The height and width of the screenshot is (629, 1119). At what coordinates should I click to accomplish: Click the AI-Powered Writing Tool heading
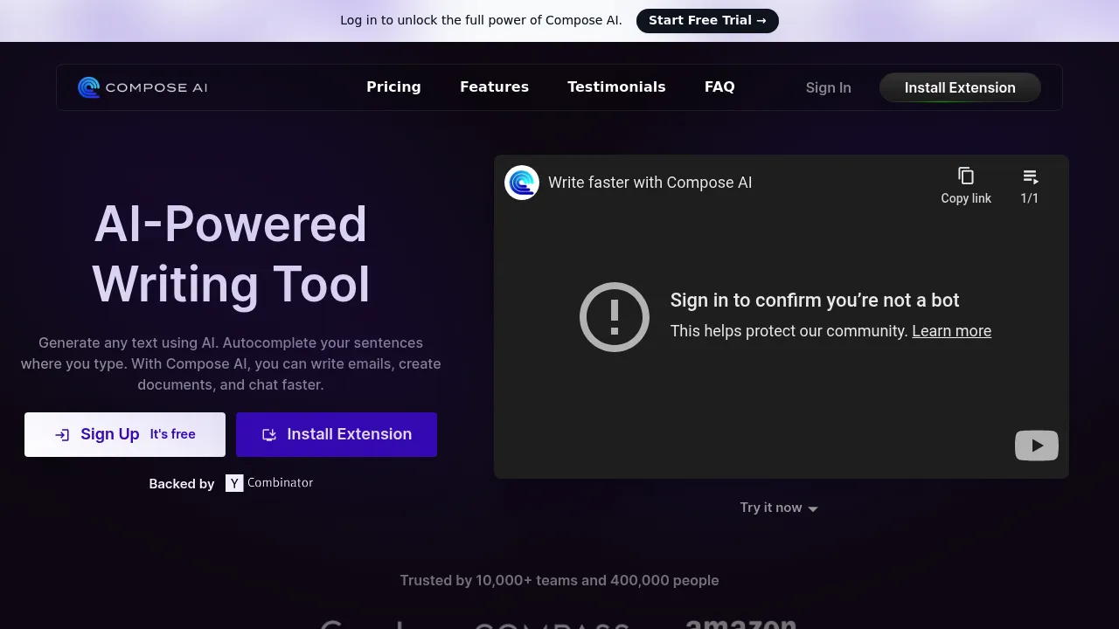point(231,254)
